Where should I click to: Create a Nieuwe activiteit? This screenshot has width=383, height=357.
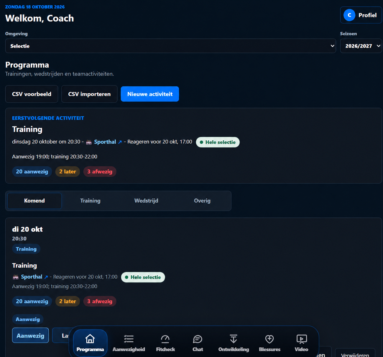pos(150,94)
